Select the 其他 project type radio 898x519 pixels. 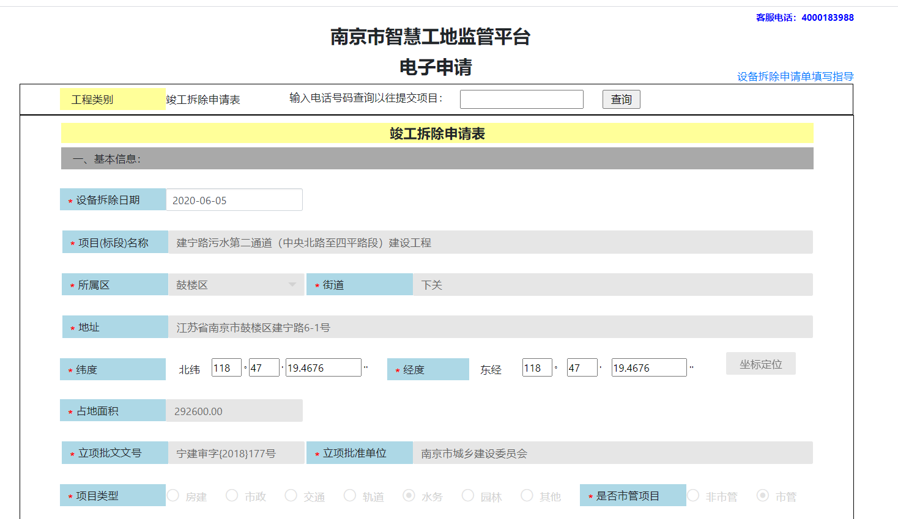527,495
